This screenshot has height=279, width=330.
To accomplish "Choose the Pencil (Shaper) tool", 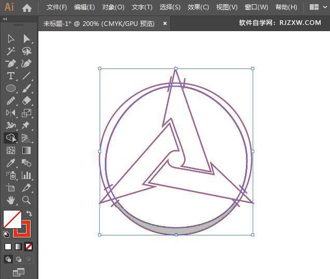I will [x=11, y=101].
